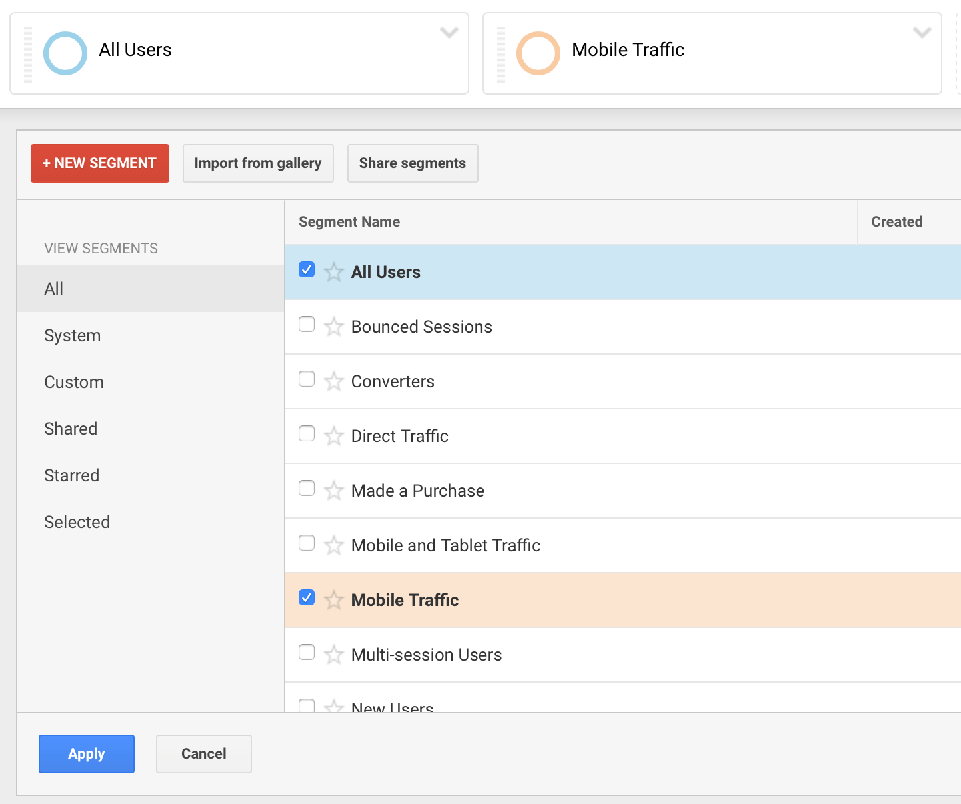The width and height of the screenshot is (961, 804).
Task: Star the Direct Traffic segment
Action: [333, 436]
